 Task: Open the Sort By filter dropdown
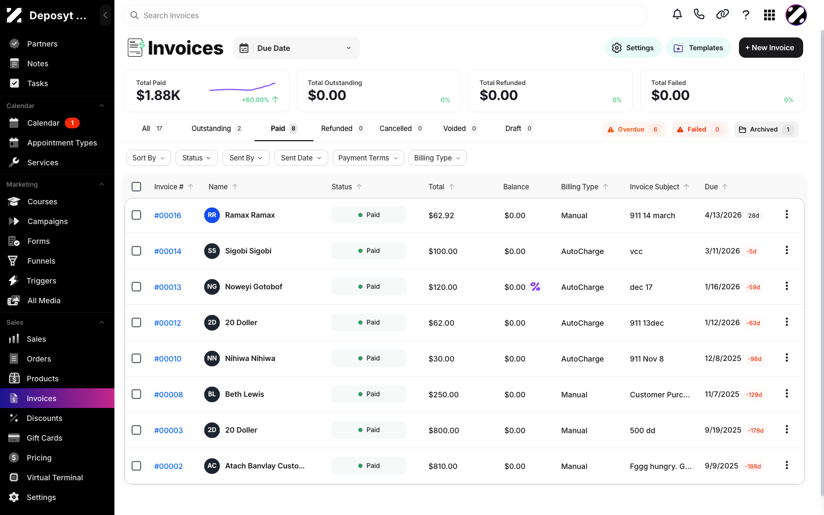[x=149, y=158]
